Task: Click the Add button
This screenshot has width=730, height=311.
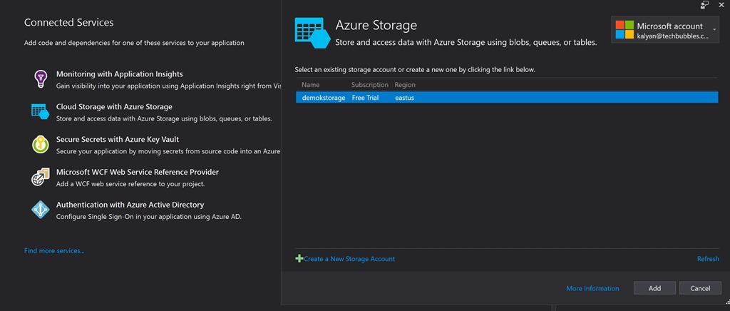Action: tap(654, 288)
